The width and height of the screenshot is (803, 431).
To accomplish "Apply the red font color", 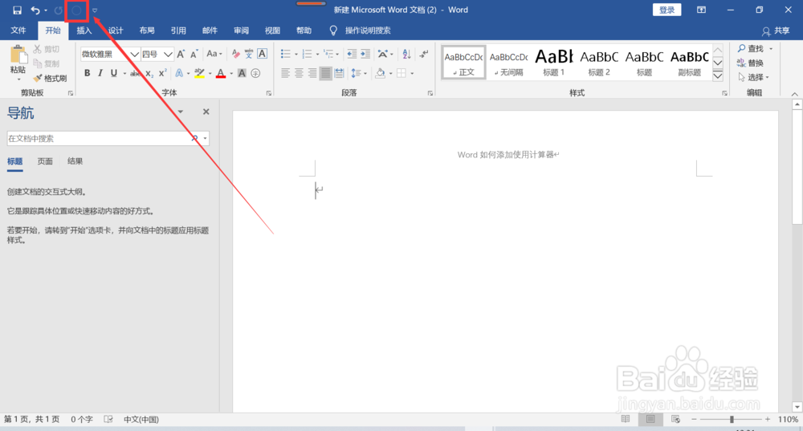I will pyautogui.click(x=221, y=73).
